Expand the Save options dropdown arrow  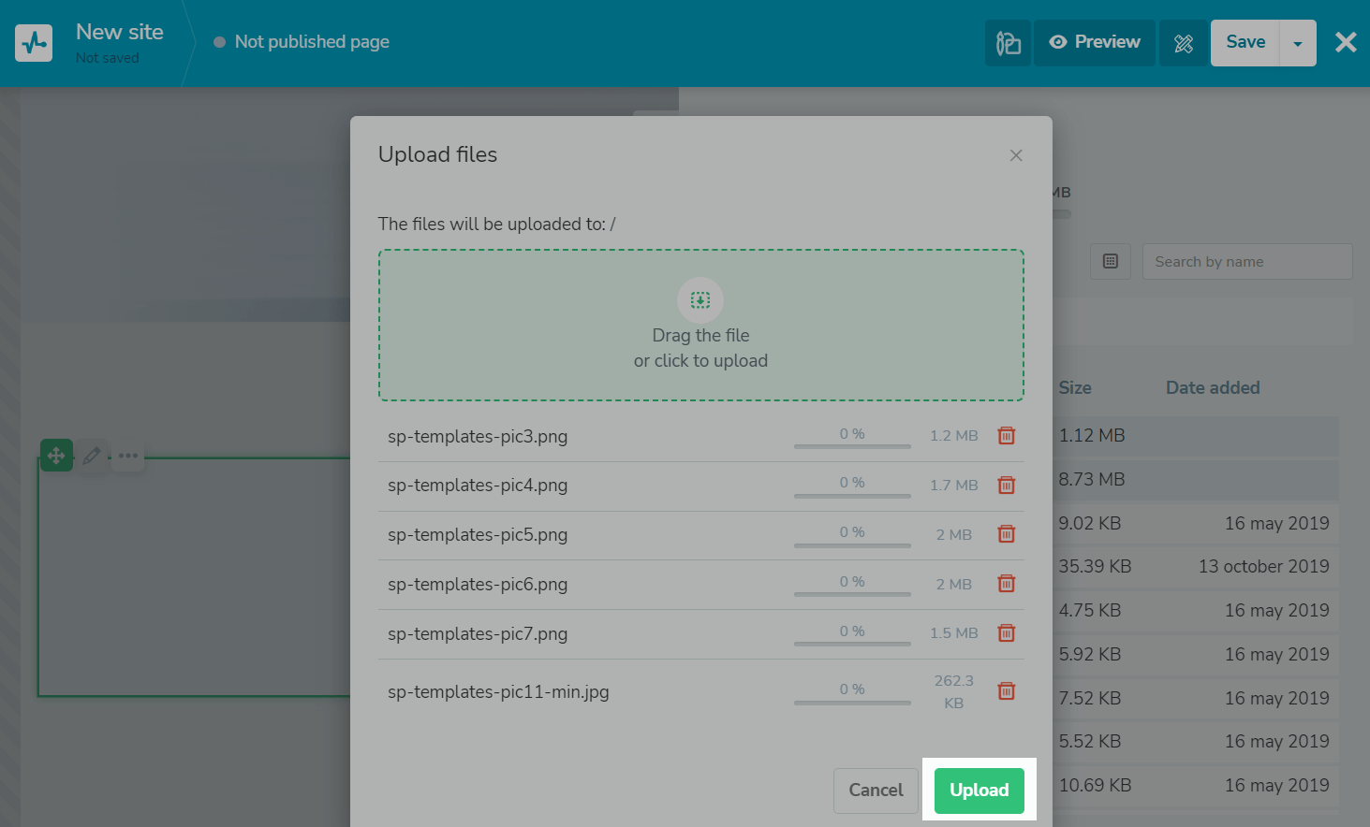(x=1298, y=43)
